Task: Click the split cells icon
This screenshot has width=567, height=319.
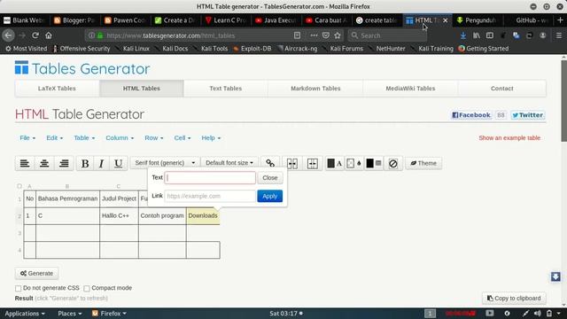Action: pos(313,163)
